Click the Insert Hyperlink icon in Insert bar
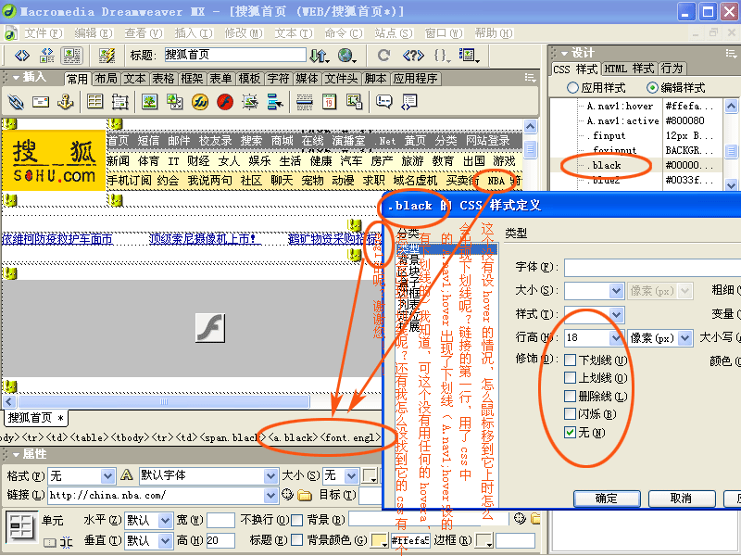The image size is (741, 556). coord(16,102)
